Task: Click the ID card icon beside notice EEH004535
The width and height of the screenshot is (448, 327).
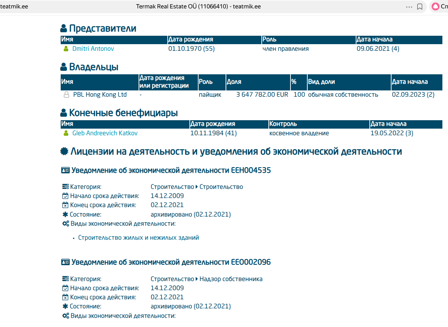Action: [x=65, y=171]
